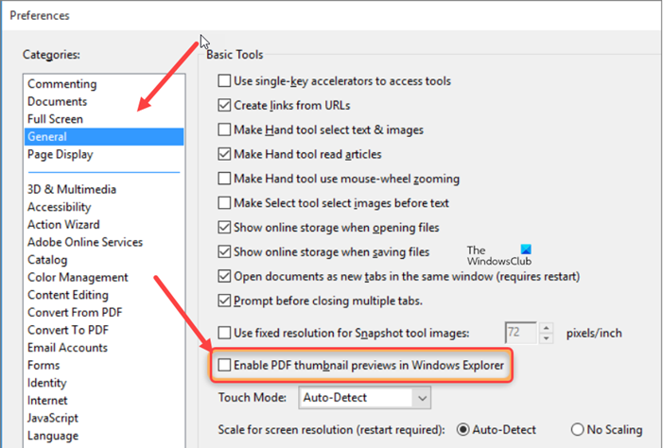Screen dimensions: 663x448
Task: Toggle single-key accelerators checkbox
Action: tap(225, 81)
